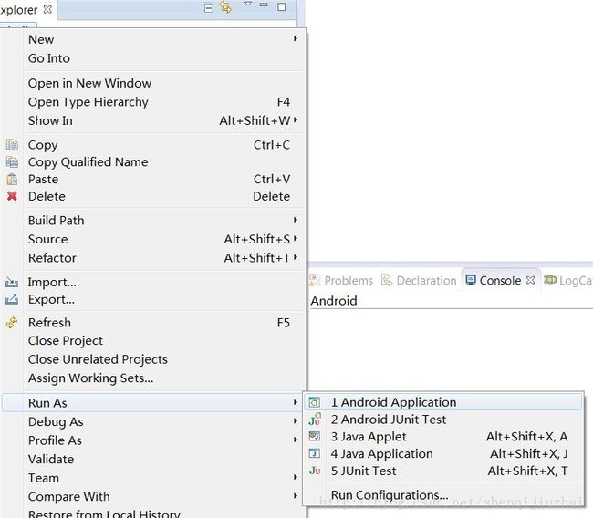Click the Console monitor icon
The height and width of the screenshot is (518, 593).
click(471, 280)
